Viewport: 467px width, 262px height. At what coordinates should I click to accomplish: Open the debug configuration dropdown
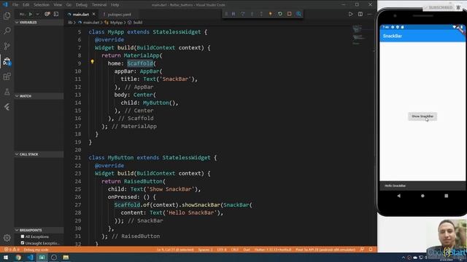[37, 14]
